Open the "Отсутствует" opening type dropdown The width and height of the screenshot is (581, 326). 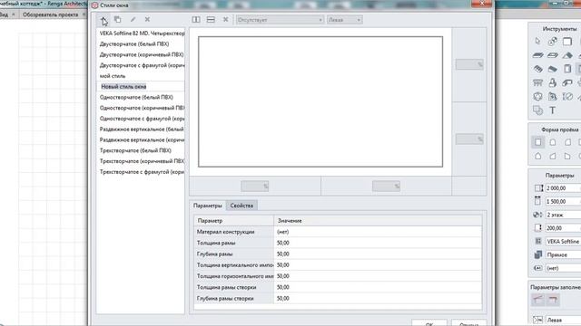280,20
